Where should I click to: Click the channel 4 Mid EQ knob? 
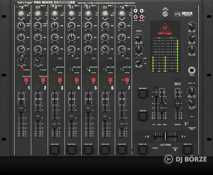click(x=71, y=37)
